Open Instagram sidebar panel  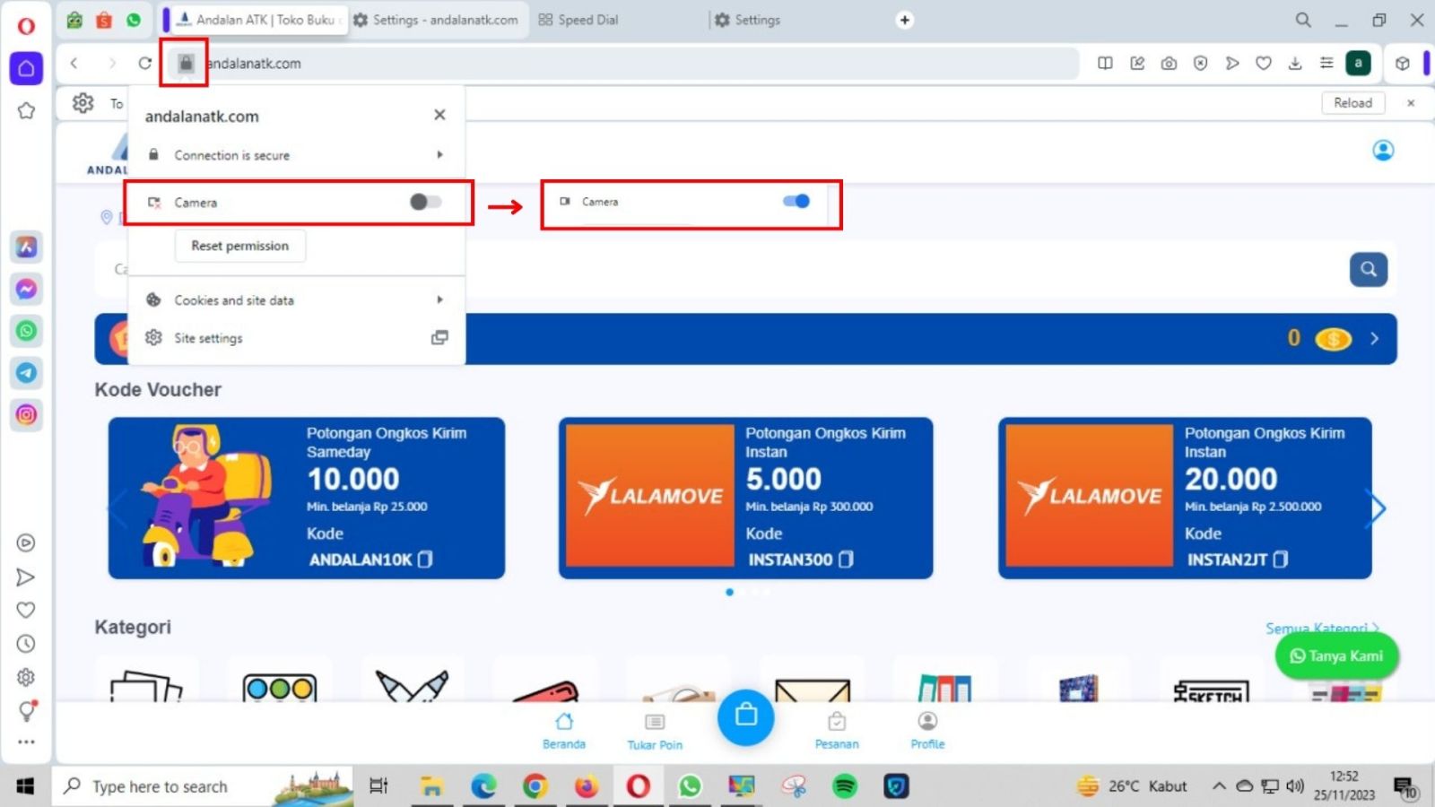coord(26,415)
